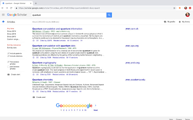Image resolution: width=193 pixels, height=120 pixels.
Task: Select Any time filter
Action: pos(11,28)
